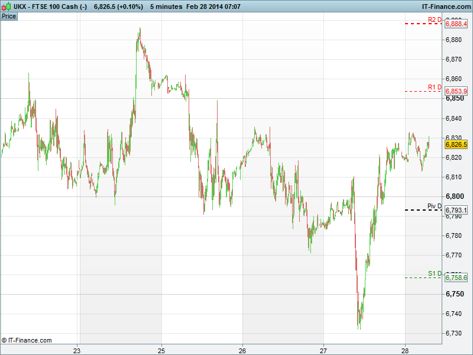
Task: Open the 5 minutes timeframe selector
Action: tap(167, 6)
